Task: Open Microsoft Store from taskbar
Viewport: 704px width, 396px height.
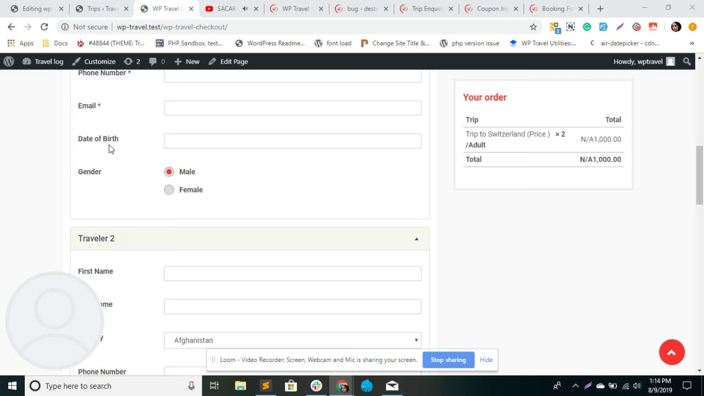Action: click(291, 386)
